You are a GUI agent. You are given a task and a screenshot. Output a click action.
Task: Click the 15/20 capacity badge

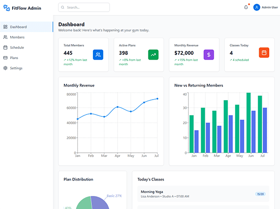click(260, 194)
